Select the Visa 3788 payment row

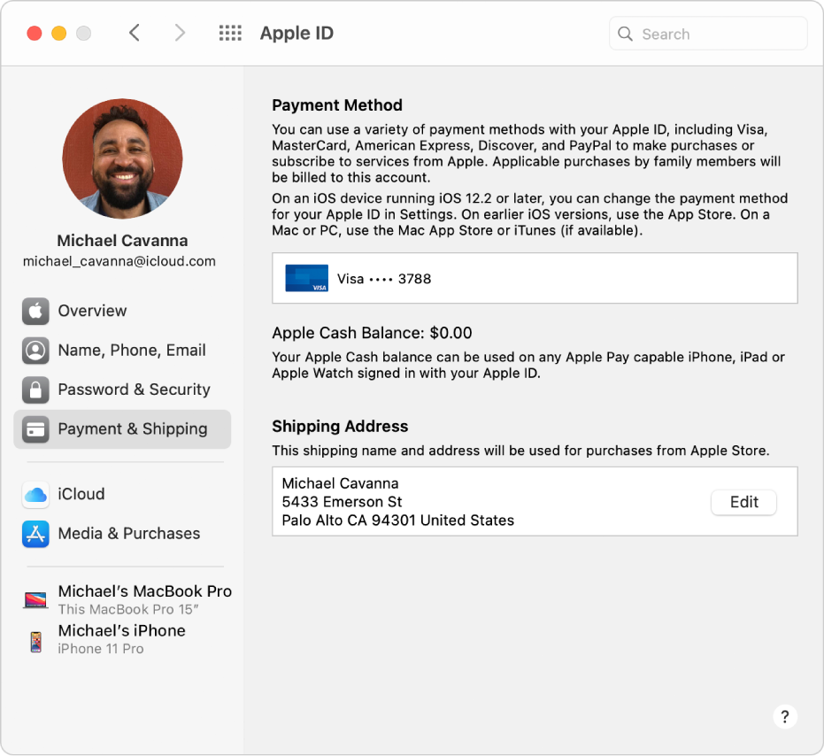[535, 279]
